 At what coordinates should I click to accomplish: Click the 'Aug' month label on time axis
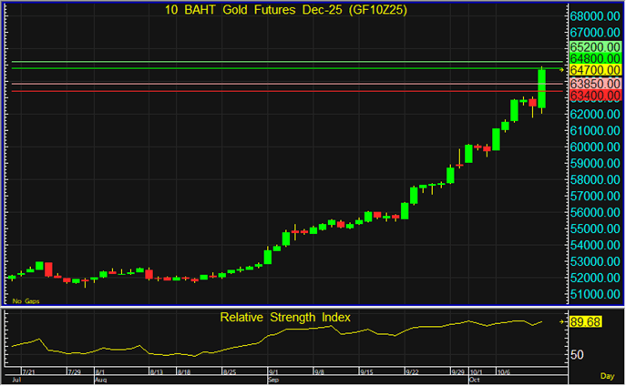coord(100,380)
